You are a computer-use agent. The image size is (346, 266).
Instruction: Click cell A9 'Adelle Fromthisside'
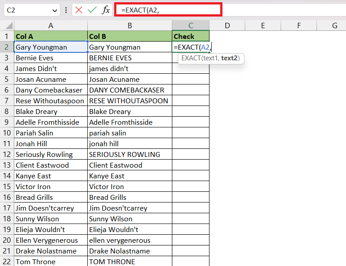click(x=51, y=122)
